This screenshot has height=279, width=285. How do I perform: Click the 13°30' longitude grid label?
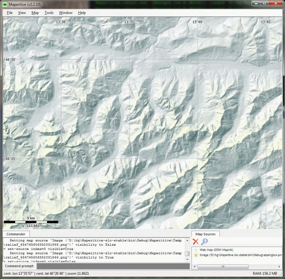[61, 22]
